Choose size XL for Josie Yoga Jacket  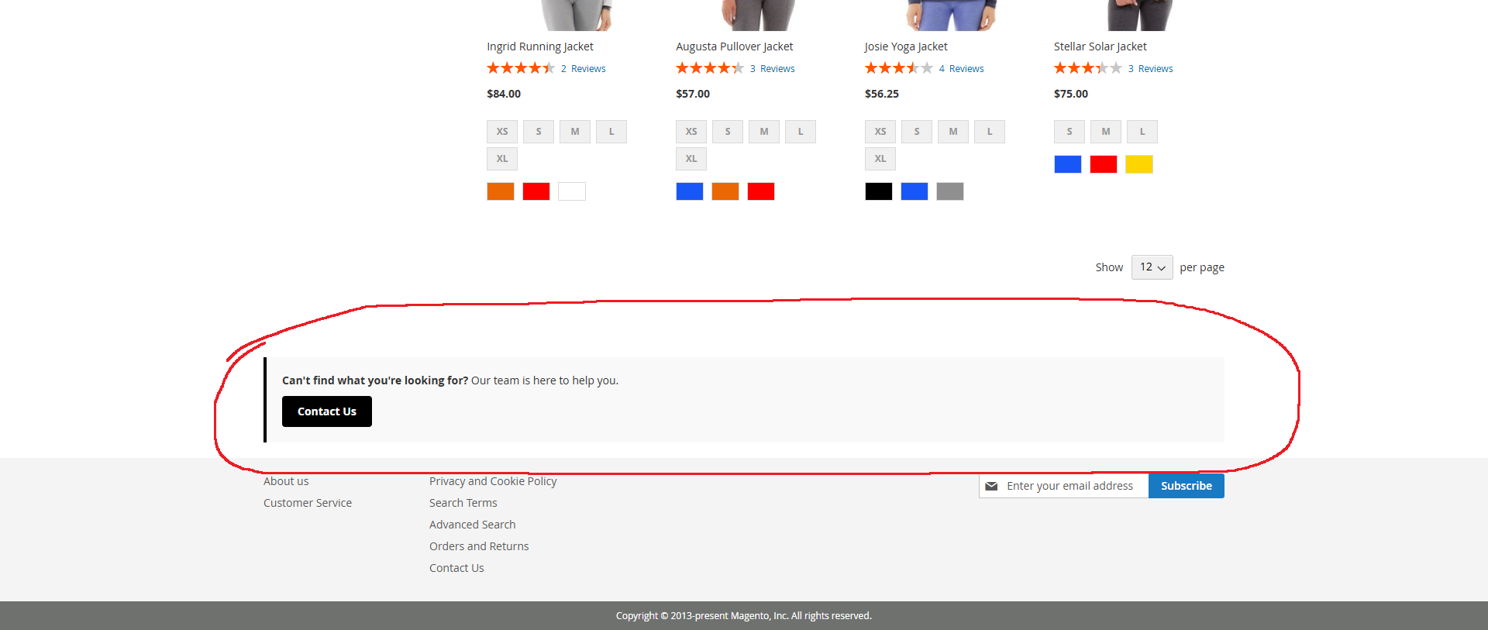click(x=880, y=159)
